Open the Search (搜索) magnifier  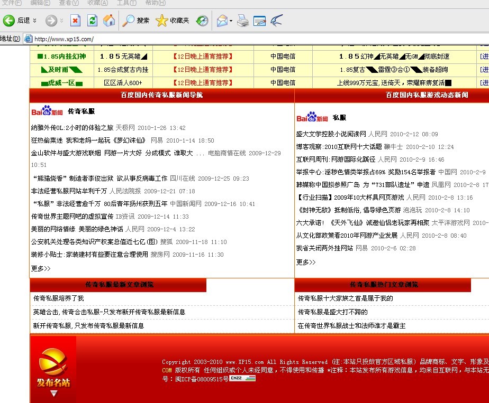(x=129, y=21)
